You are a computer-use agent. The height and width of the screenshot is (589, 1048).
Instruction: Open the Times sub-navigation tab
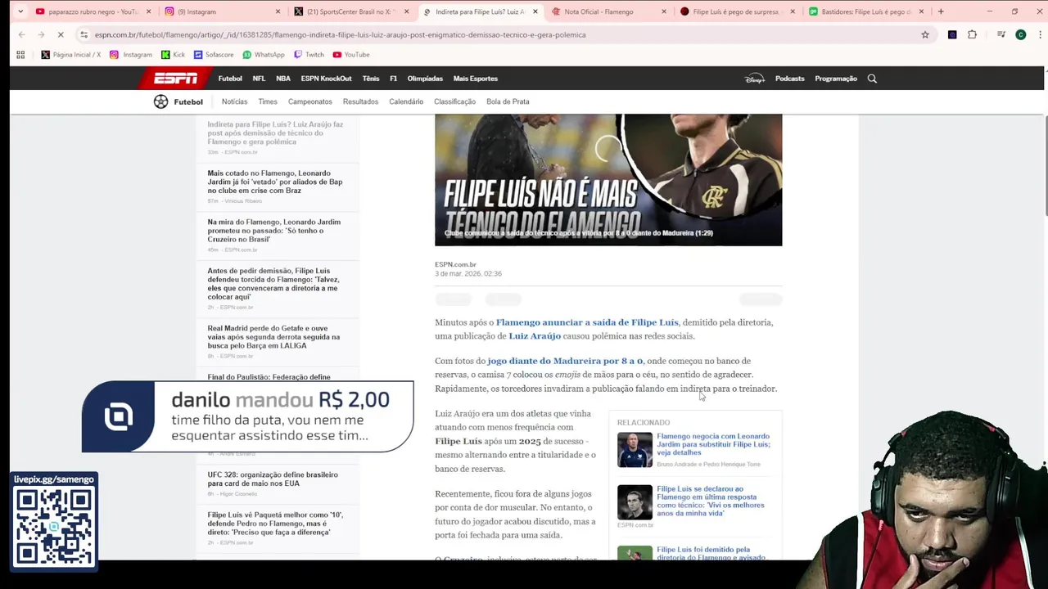268,101
